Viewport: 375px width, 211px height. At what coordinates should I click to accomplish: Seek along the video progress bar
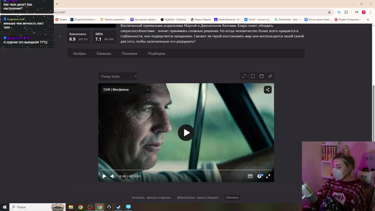click(x=186, y=170)
